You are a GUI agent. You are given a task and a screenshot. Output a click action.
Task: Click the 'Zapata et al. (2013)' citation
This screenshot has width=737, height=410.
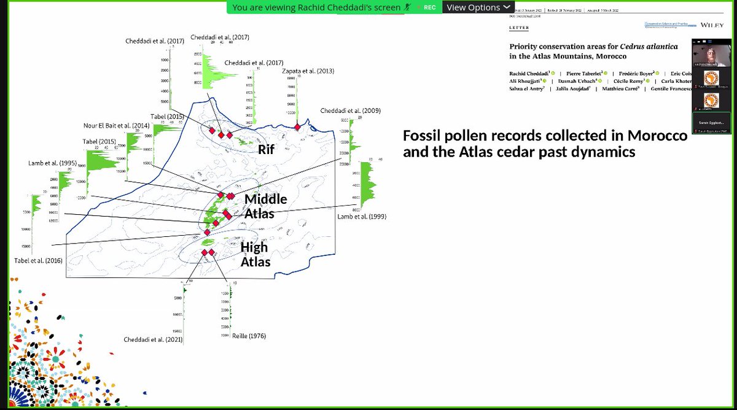tap(308, 71)
